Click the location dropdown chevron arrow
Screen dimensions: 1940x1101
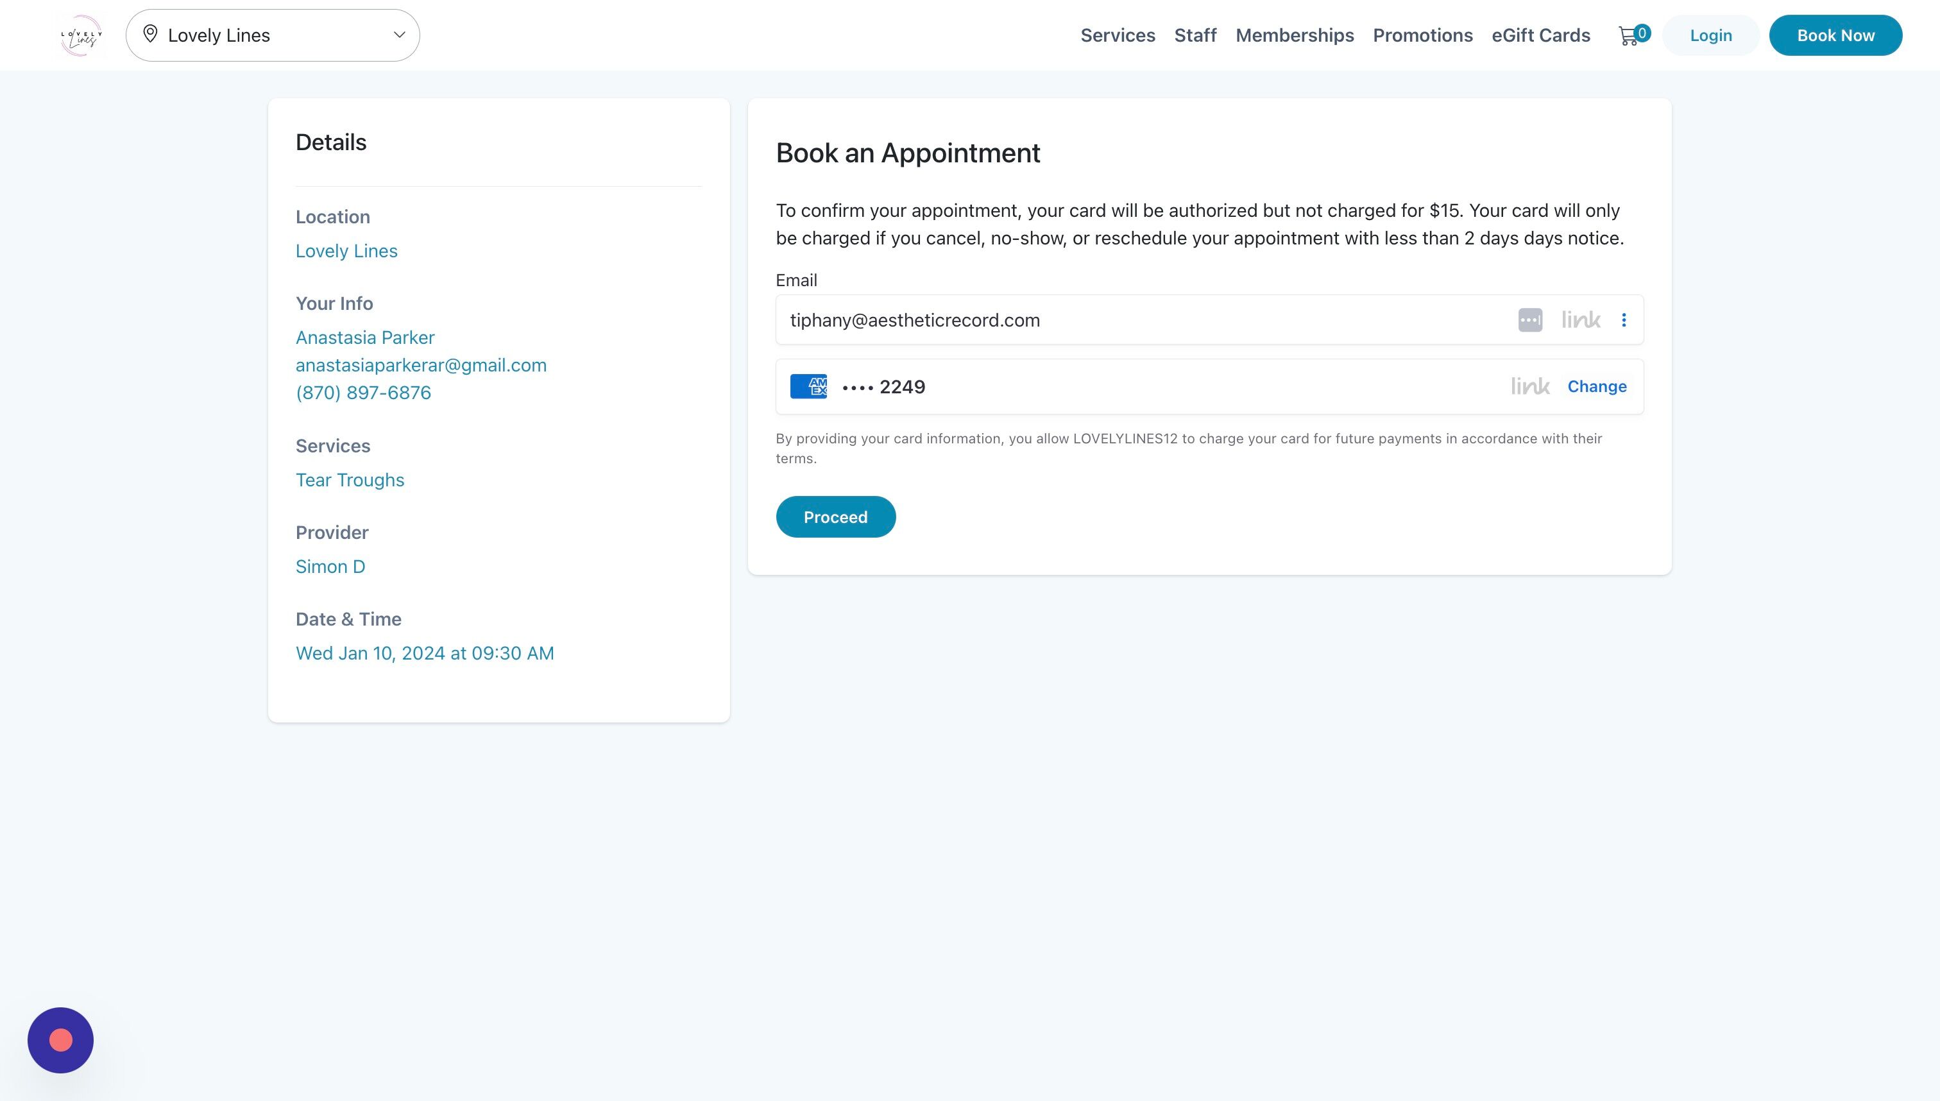tap(399, 35)
